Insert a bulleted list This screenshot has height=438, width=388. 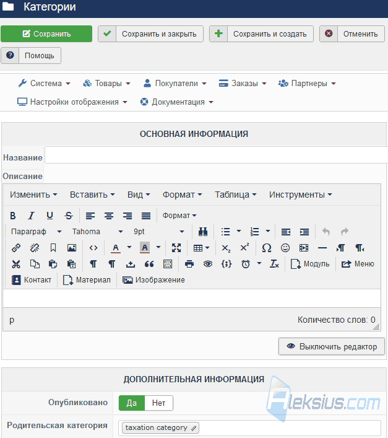tap(225, 232)
